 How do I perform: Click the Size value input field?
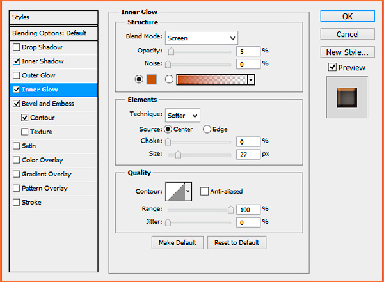point(248,155)
